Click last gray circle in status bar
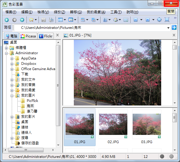Viewport: 180px width, 162px height. click(x=171, y=156)
